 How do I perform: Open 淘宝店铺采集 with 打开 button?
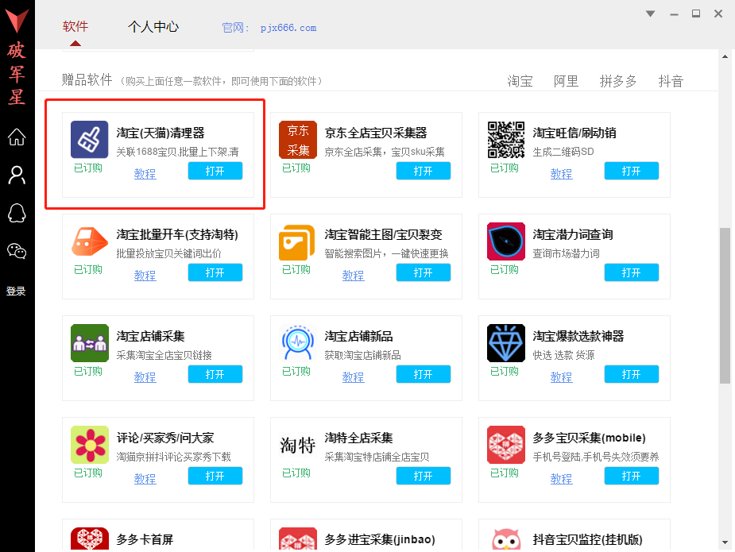coord(215,374)
